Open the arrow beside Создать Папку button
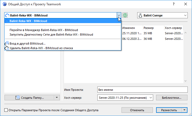 (x=57, y=97)
